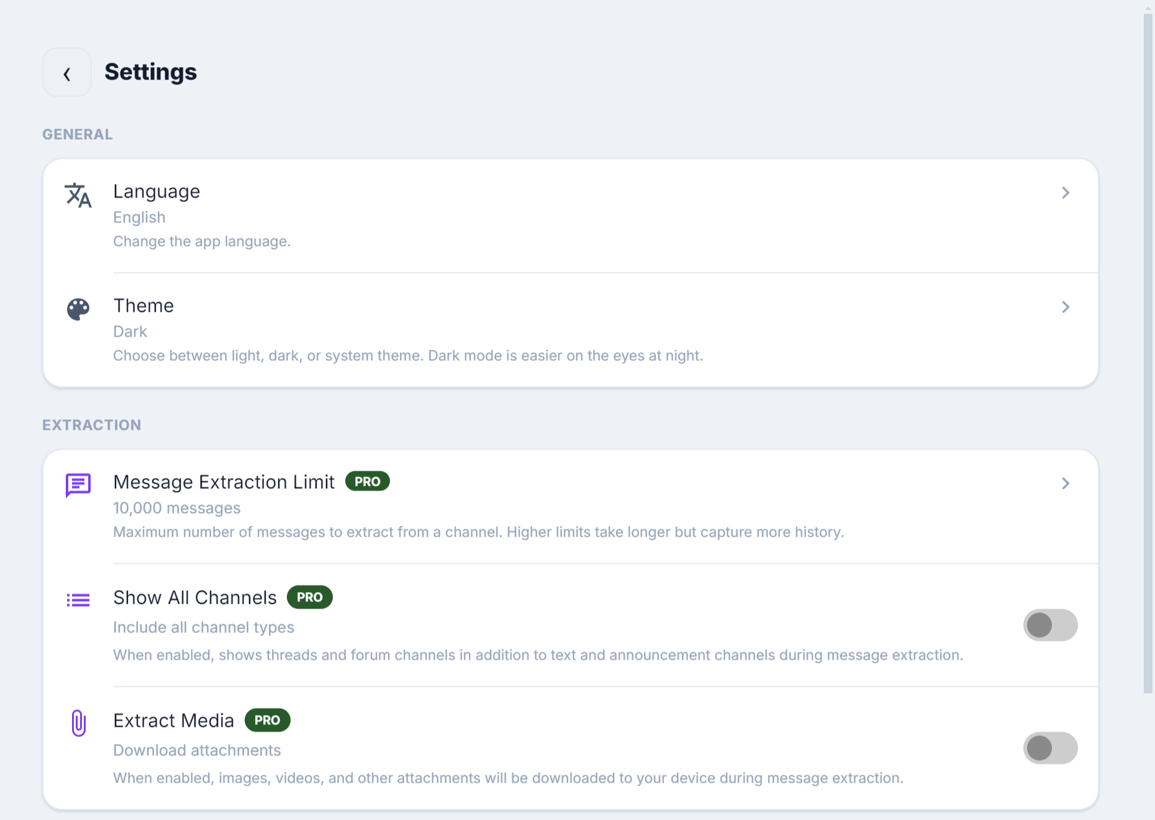The height and width of the screenshot is (820, 1155).
Task: Click the 'English' language value
Action: 139,217
